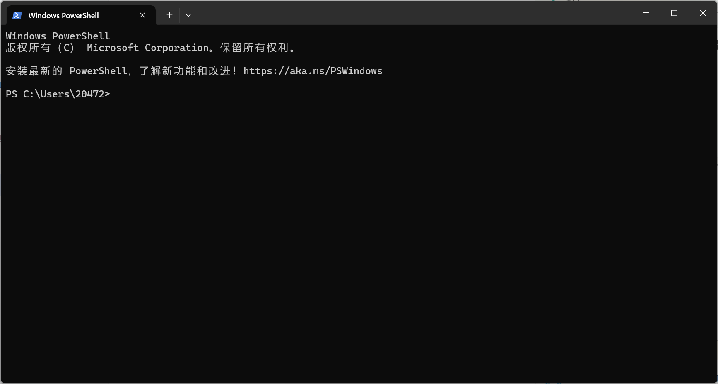Click the blank terminal area below the prompt

pos(359,240)
